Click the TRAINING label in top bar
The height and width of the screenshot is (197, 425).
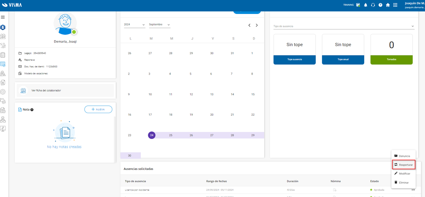pos(348,5)
